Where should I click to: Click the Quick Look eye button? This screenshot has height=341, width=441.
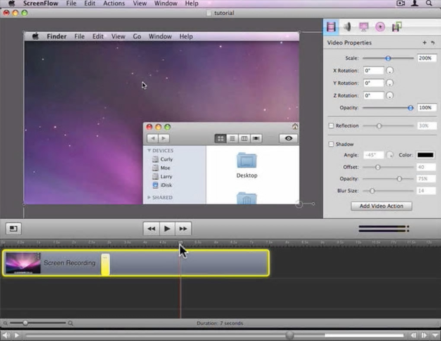(288, 138)
